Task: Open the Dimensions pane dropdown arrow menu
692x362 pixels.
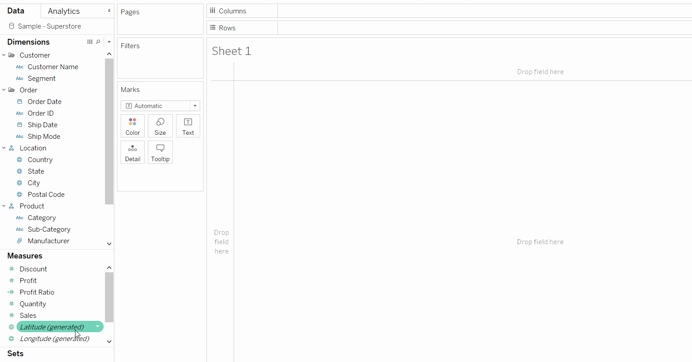Action: click(109, 42)
